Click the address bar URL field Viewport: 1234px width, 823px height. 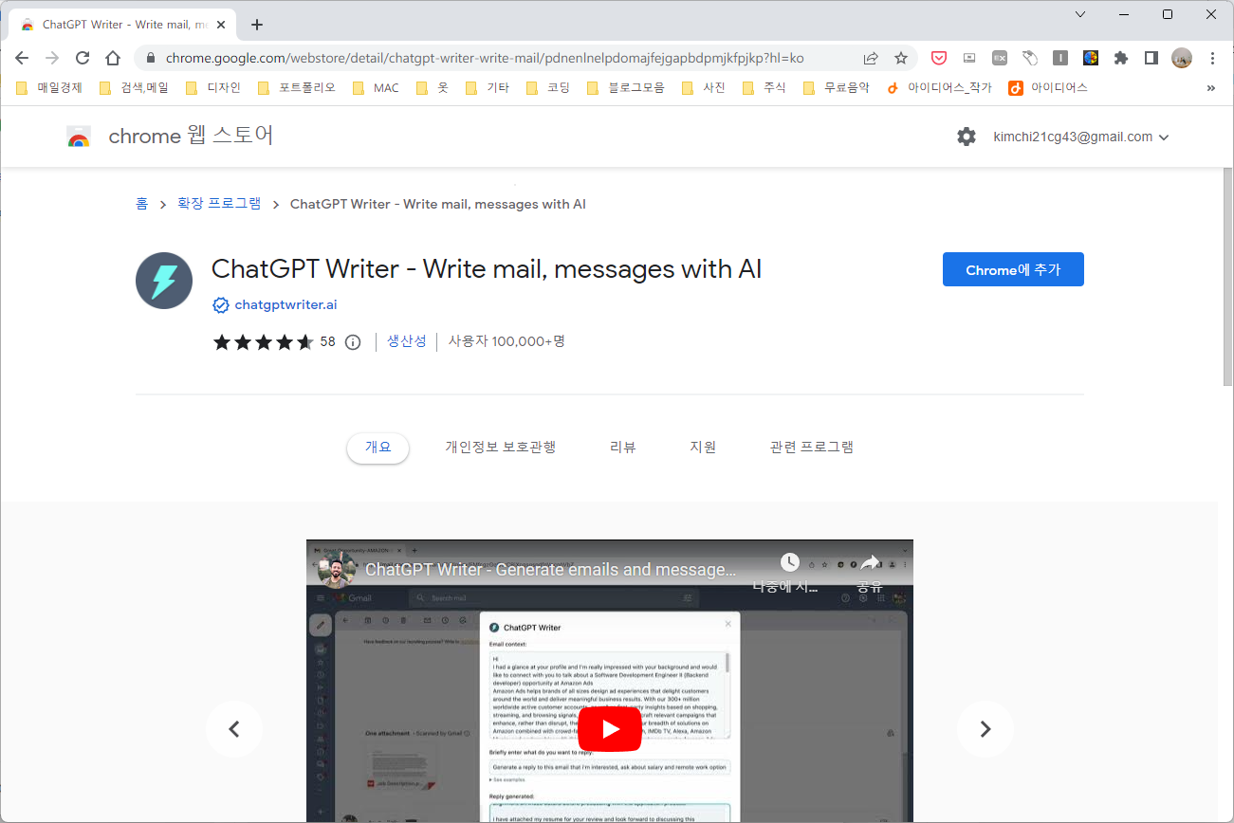tap(485, 58)
